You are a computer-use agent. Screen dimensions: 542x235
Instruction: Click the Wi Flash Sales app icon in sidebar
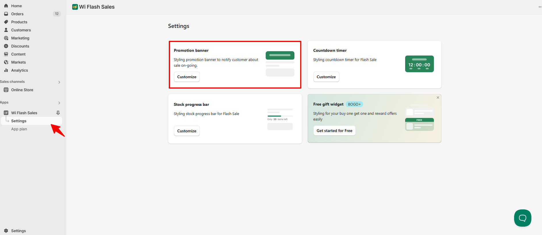(x=6, y=113)
